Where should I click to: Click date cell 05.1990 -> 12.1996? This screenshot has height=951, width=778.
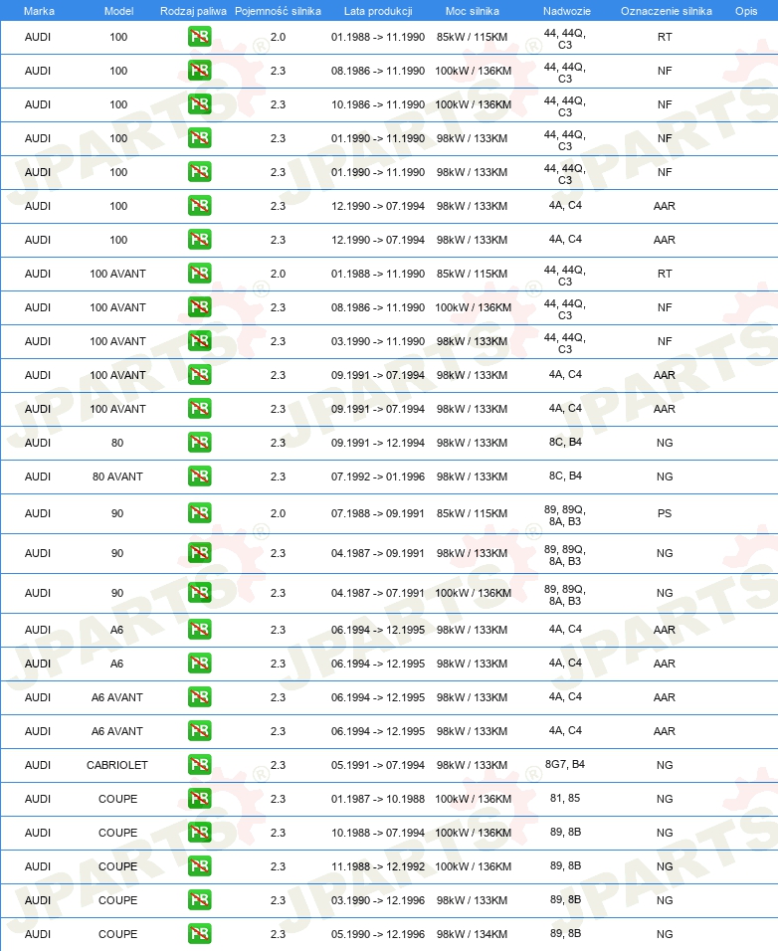[x=378, y=934]
